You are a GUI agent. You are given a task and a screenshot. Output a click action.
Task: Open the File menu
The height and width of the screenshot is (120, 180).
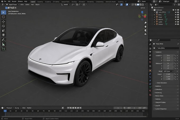tap(5, 2)
